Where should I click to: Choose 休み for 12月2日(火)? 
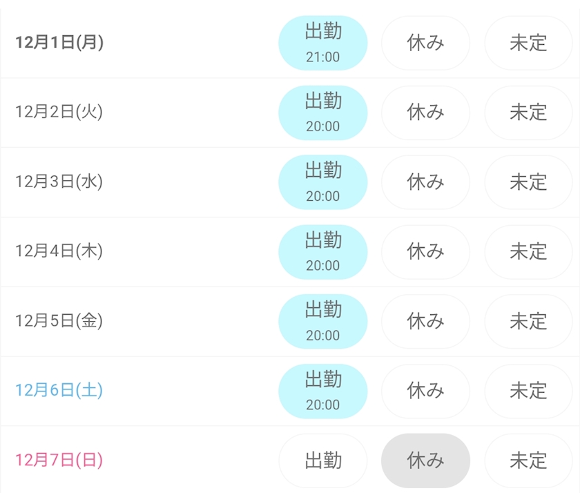[425, 113]
